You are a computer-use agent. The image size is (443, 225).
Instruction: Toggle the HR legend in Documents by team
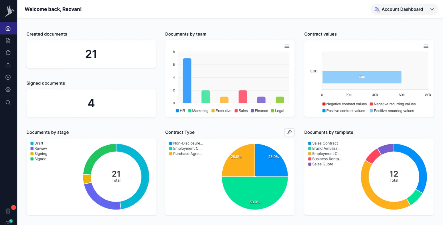click(180, 111)
